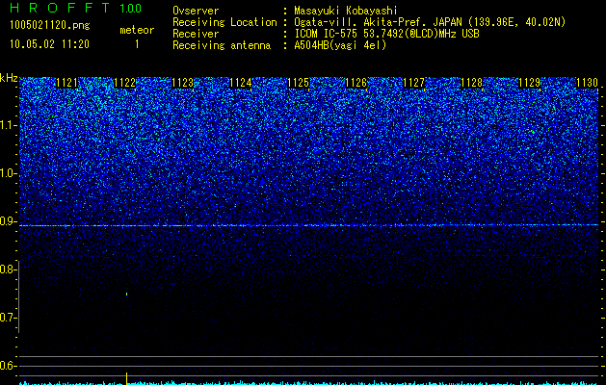Click the 1124 time marker
This screenshot has width=606, height=385.
coord(241,83)
